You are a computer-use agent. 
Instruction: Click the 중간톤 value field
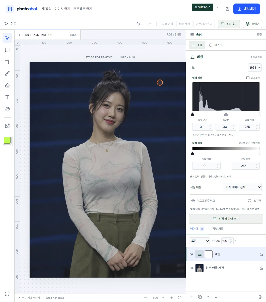(224, 127)
